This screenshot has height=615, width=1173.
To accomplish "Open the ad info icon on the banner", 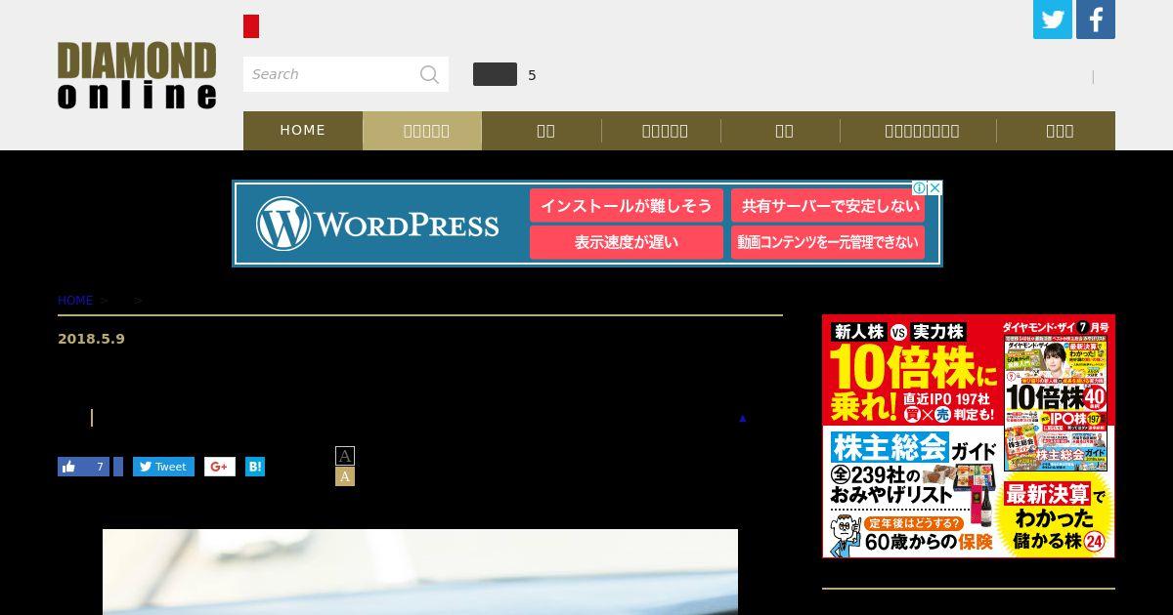I will coord(919,188).
